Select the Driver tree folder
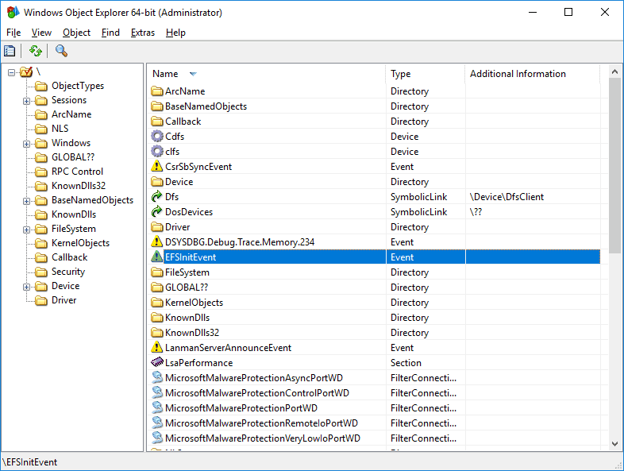Viewport: 624px width, 471px height. tap(64, 300)
